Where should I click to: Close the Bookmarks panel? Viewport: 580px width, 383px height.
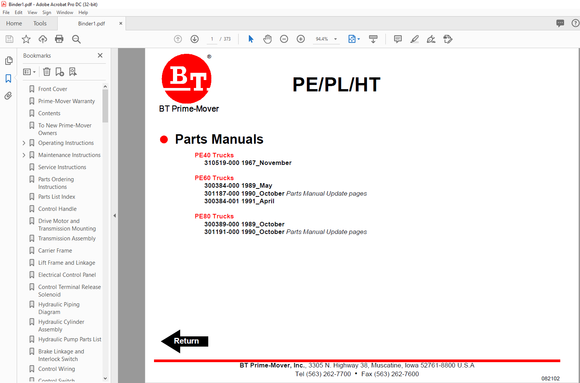tap(100, 55)
